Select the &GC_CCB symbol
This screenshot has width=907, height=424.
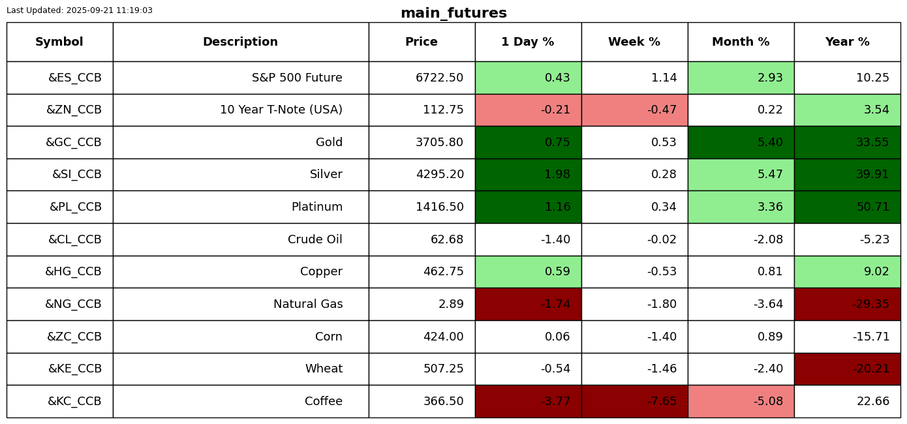[74, 143]
